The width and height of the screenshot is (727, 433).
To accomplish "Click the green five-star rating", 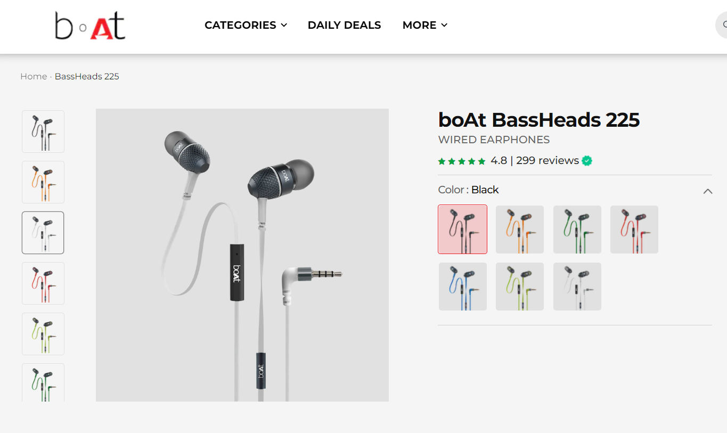I will click(461, 161).
